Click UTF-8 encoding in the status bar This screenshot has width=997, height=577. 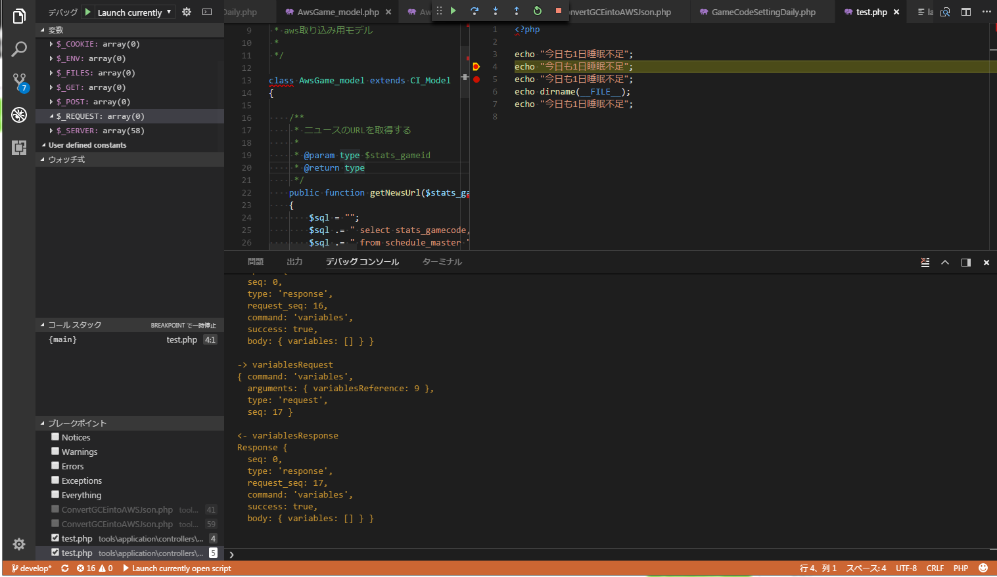(906, 568)
